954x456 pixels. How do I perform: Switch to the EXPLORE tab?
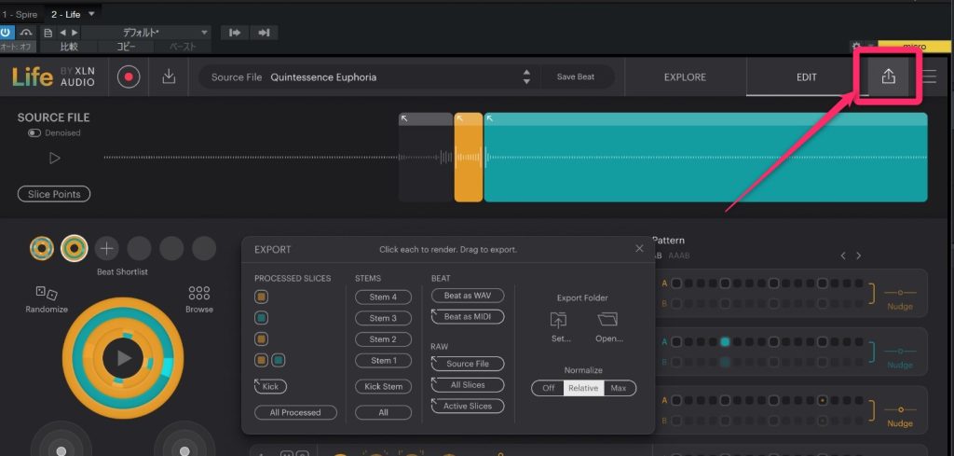tap(685, 77)
